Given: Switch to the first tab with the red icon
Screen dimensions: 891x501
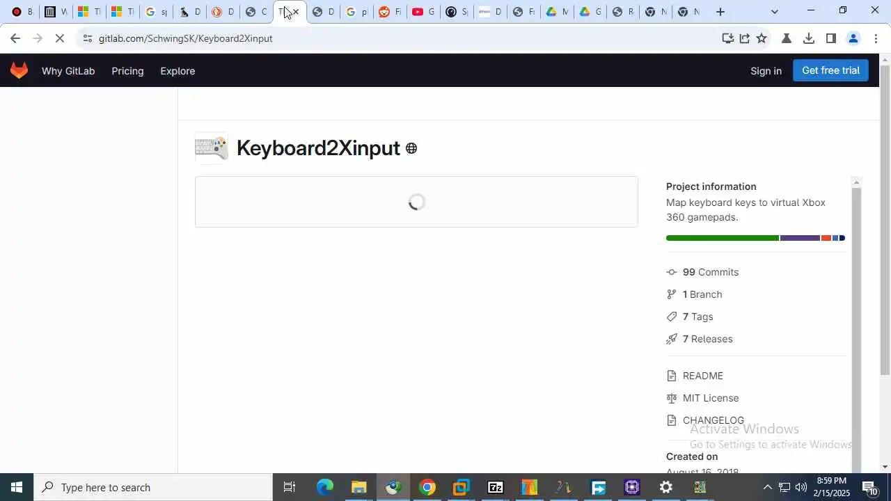Looking at the screenshot, I should coord(22,12).
